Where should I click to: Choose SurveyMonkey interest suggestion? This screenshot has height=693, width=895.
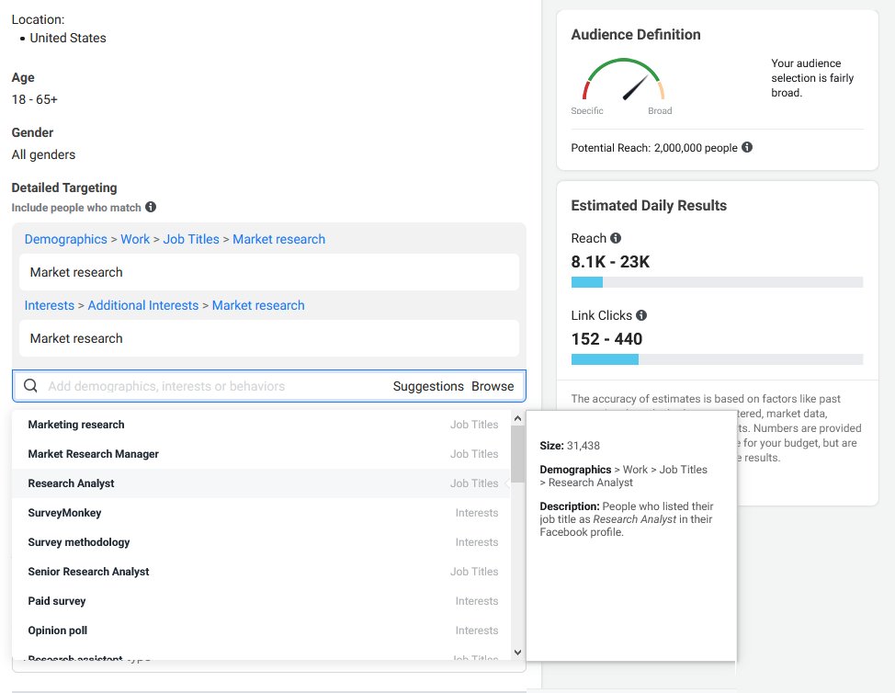pyautogui.click(x=261, y=513)
